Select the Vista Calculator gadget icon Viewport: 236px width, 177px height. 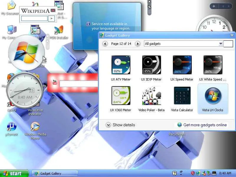coord(182,96)
